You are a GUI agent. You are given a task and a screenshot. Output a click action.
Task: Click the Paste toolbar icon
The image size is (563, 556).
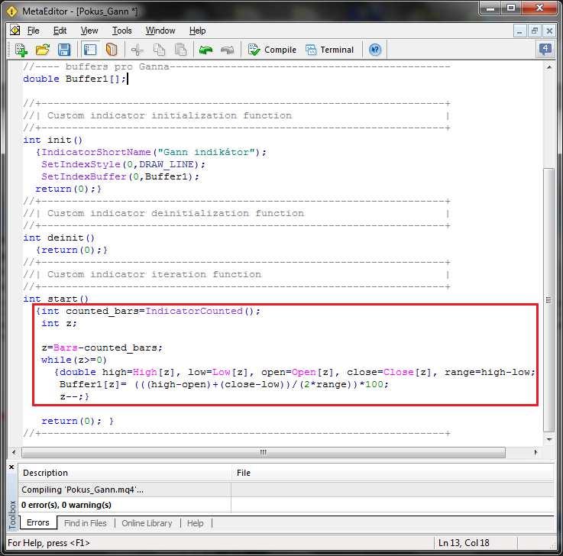[180, 50]
